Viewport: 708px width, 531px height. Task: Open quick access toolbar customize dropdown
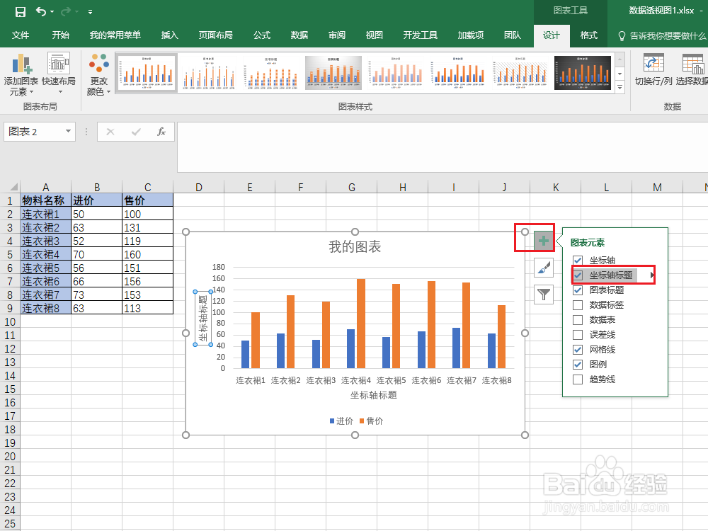[89, 12]
